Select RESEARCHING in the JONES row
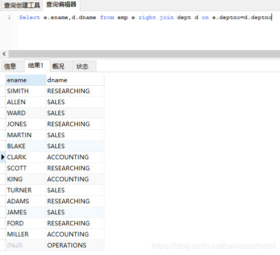This screenshot has width=280, height=255. tap(75, 124)
